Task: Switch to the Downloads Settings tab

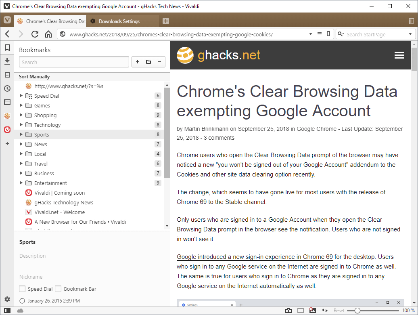Action: tap(123, 21)
